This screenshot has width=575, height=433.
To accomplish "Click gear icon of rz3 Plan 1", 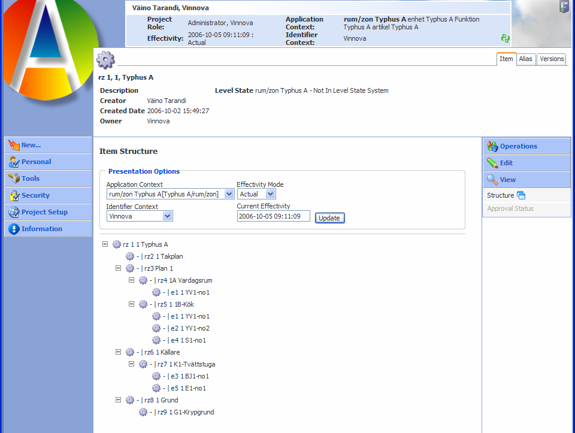I will (130, 268).
